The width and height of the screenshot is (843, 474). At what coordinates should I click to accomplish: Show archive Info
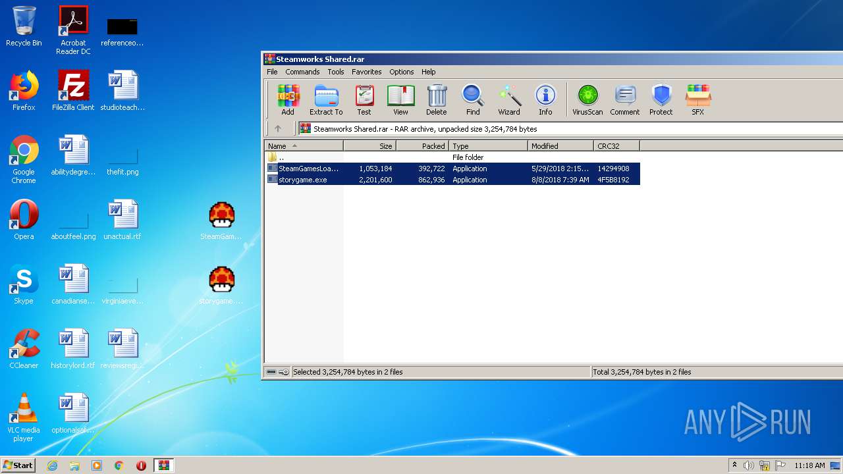click(545, 100)
